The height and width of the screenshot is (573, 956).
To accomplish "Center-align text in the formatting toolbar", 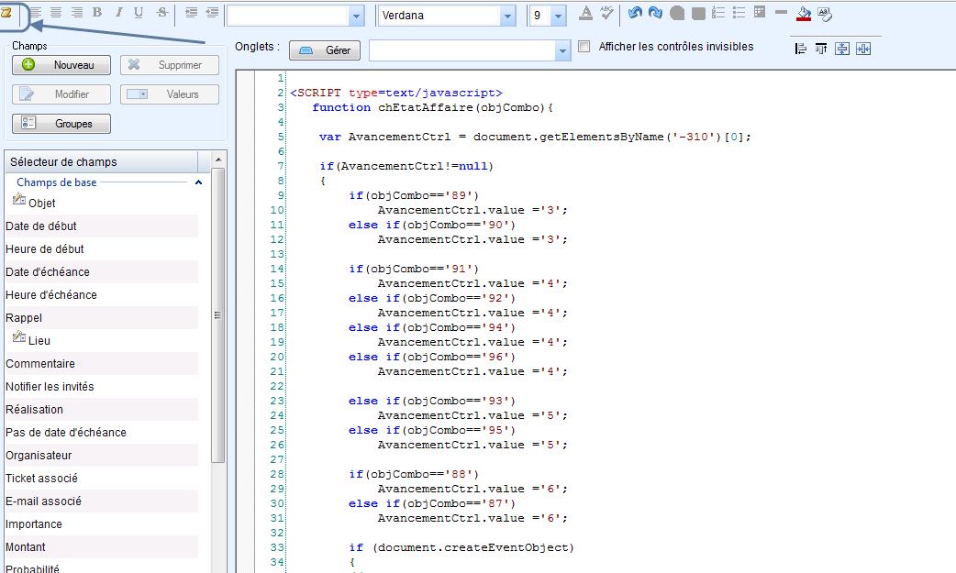I will 56,12.
